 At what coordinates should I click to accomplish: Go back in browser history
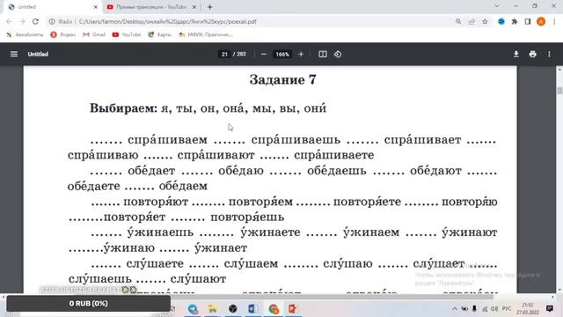tap(9, 21)
